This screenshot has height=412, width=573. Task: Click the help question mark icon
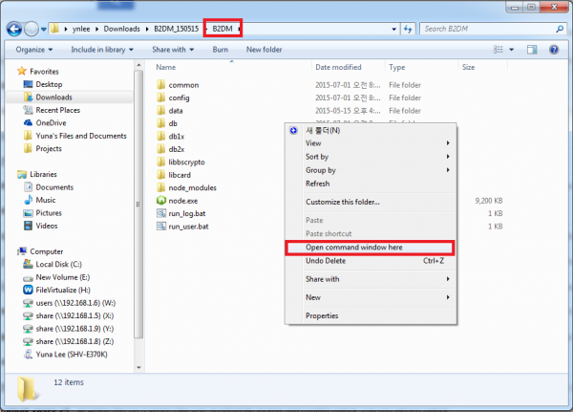(558, 49)
